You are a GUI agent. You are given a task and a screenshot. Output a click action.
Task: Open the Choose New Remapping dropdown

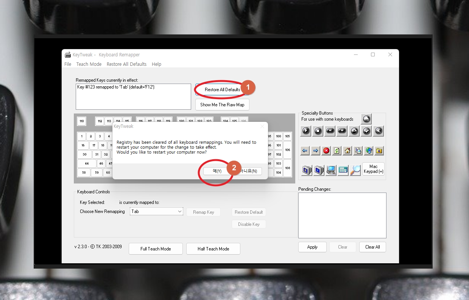pos(156,211)
